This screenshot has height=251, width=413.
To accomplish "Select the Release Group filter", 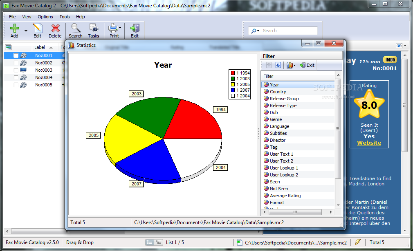I will tap(299, 99).
